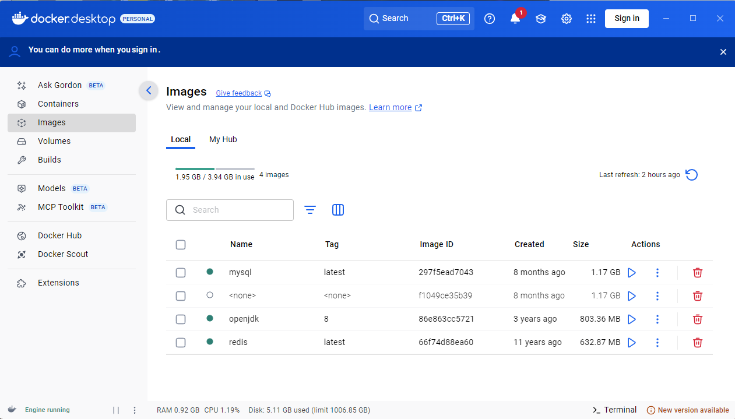This screenshot has height=419, width=735.
Task: Pause the Docker engine
Action: tap(116, 410)
